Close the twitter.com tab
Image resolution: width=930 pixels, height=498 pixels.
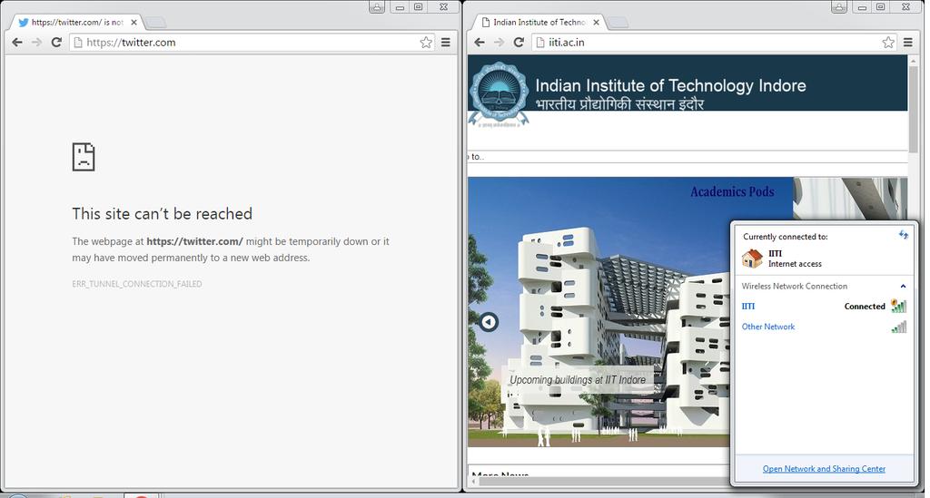(134, 23)
